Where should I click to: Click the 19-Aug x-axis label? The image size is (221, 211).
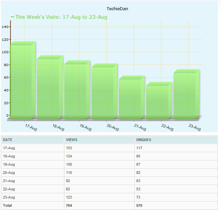[86, 127]
